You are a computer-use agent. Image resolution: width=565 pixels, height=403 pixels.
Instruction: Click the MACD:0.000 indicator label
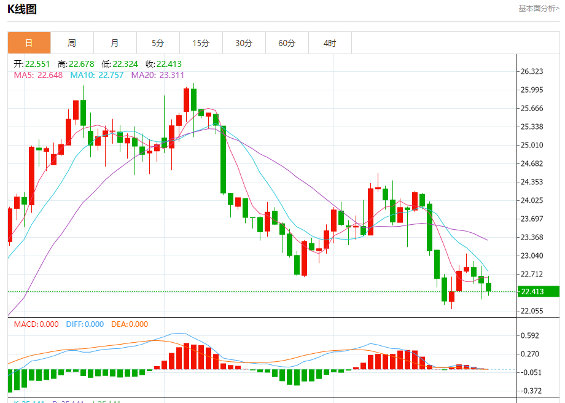36,324
